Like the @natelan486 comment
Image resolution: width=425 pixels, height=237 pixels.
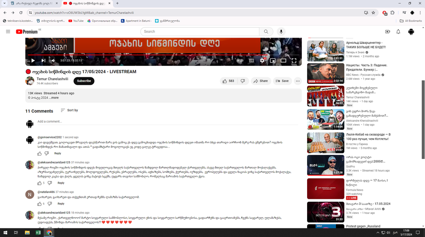click(x=39, y=204)
